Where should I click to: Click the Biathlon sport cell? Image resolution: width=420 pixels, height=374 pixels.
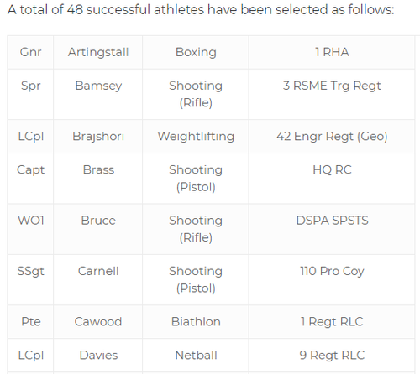[196, 322]
